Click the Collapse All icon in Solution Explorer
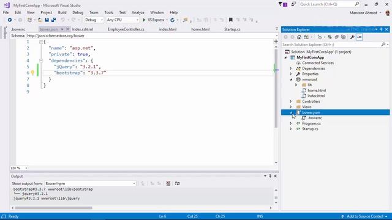Image resolution: width=392 pixels, height=220 pixels. tap(336, 37)
